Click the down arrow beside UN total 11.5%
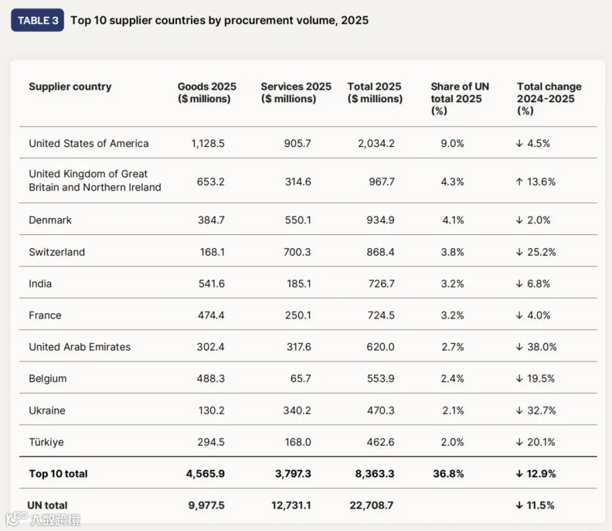612x531 pixels. tap(519, 505)
